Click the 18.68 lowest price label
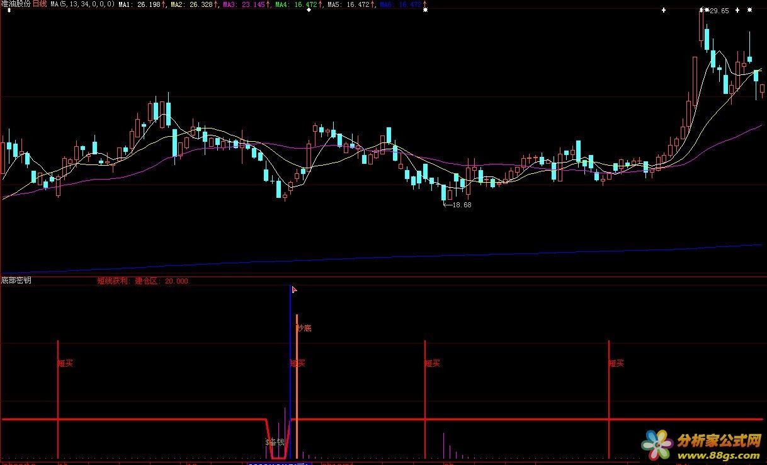 [461, 205]
